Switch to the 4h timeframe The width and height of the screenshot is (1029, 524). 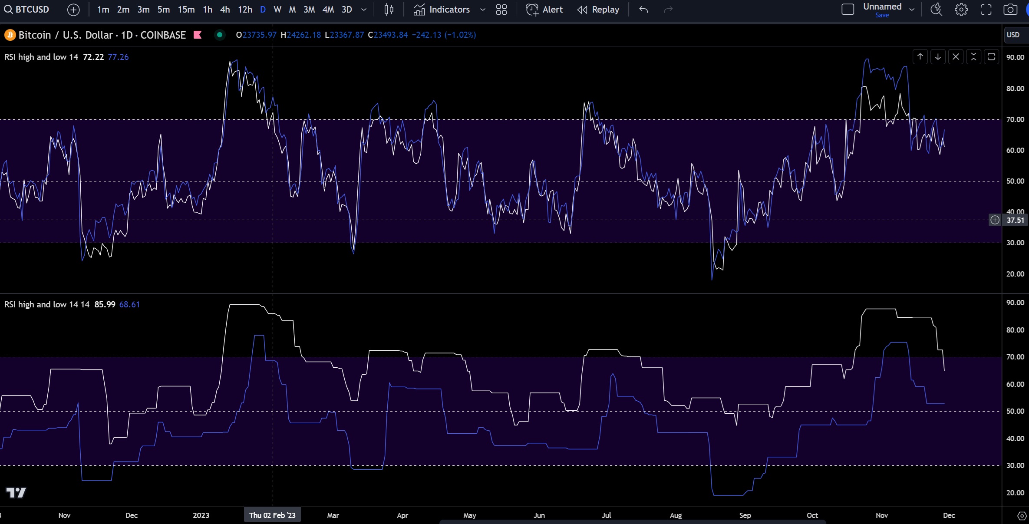coord(225,10)
